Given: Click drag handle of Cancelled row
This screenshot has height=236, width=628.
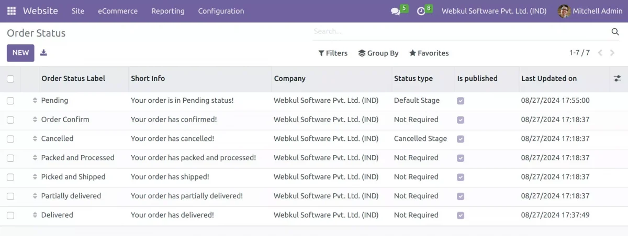Looking at the screenshot, I should [35, 139].
